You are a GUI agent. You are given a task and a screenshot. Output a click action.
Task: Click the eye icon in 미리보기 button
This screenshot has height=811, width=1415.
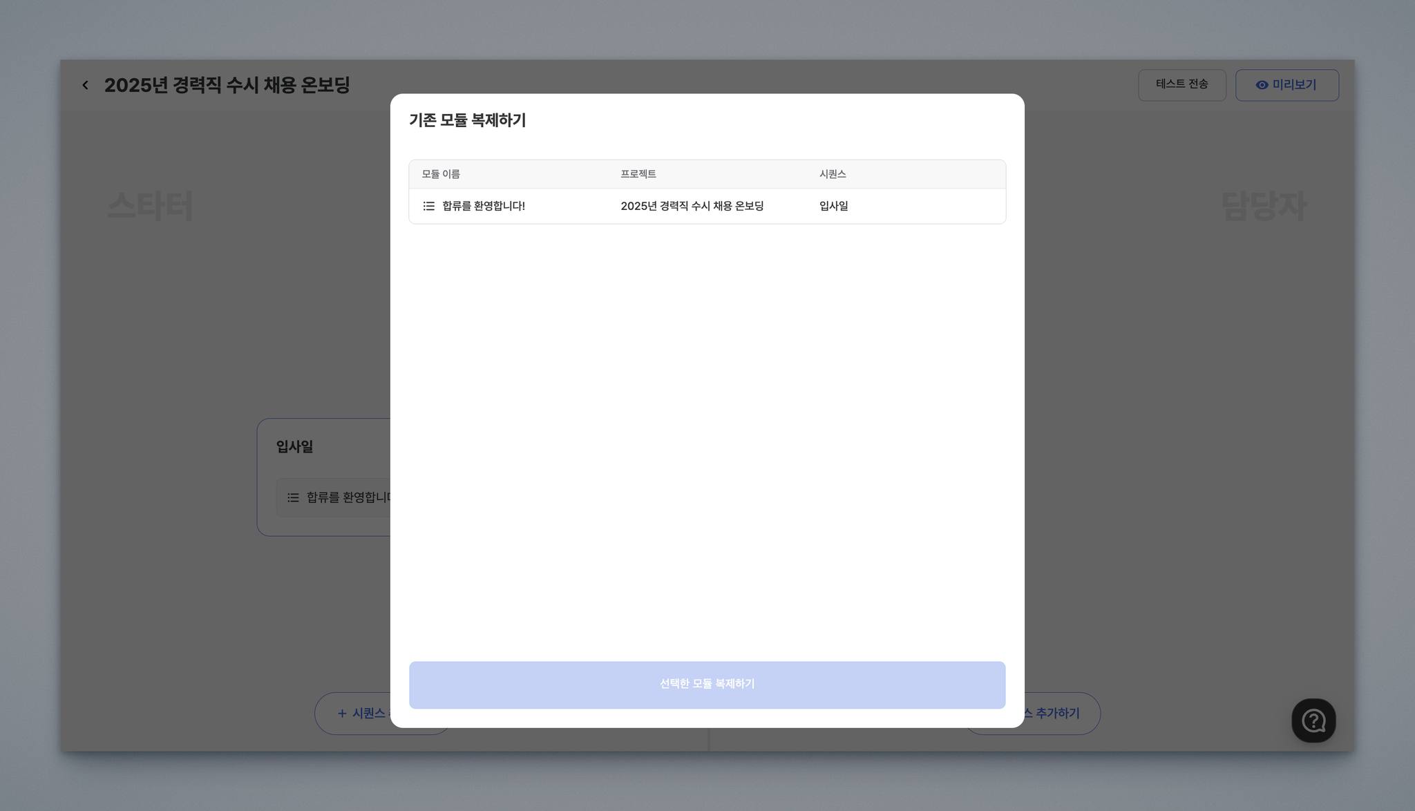pos(1262,85)
